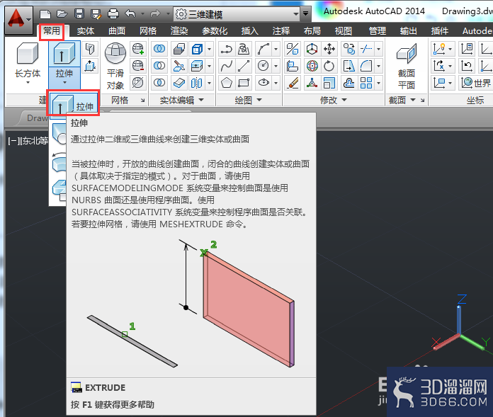Image resolution: width=493 pixels, height=417 pixels.
Task: Switch to the 曲面 ribbon tab
Action: click(117, 30)
